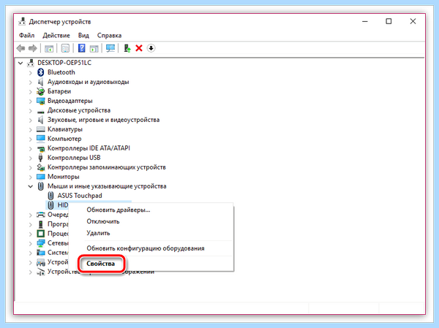Open the Вид menu
The height and width of the screenshot is (328, 439).
(x=83, y=36)
